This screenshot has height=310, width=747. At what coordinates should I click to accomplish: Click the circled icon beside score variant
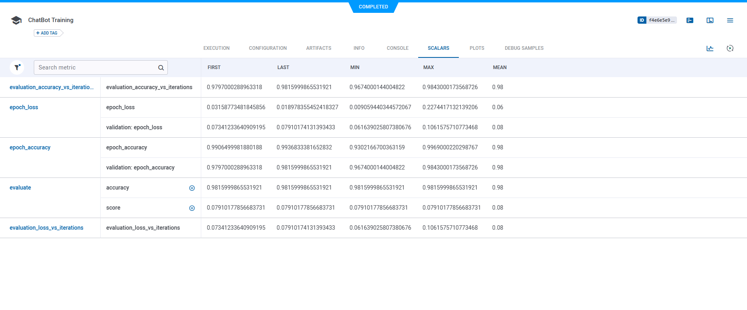(x=192, y=208)
